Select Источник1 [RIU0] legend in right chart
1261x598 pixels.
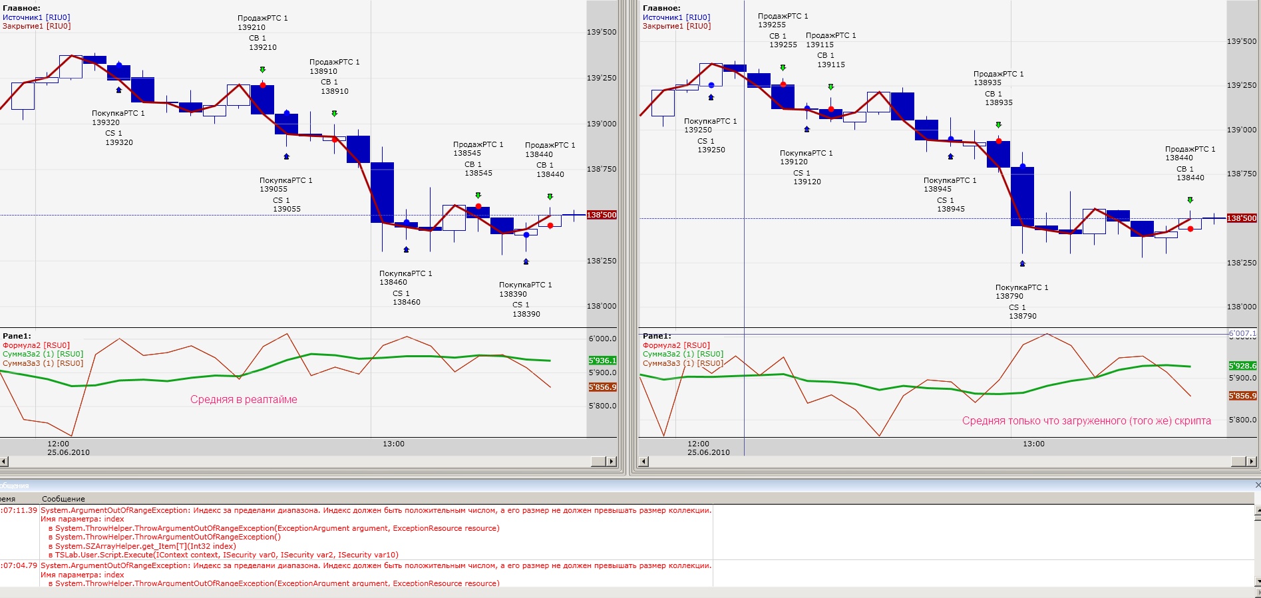point(676,17)
